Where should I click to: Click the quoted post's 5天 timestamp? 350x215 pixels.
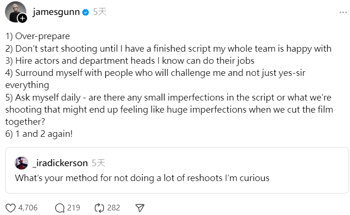[98, 163]
